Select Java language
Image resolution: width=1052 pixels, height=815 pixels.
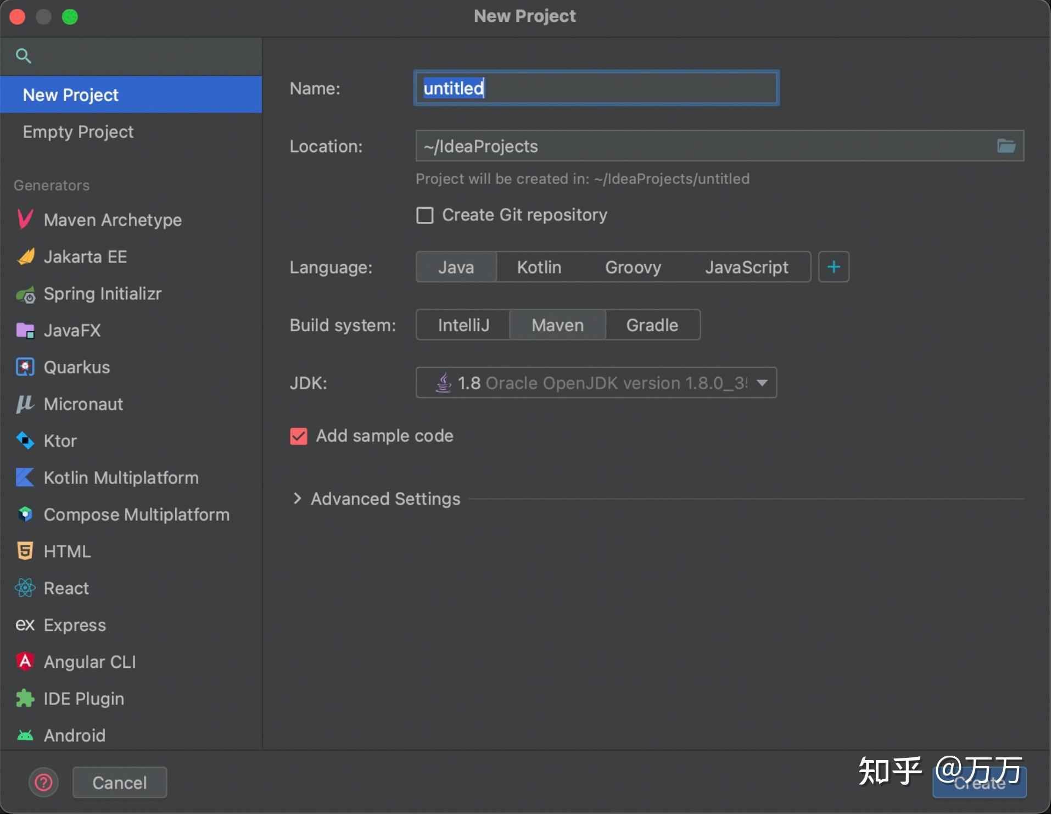coord(457,267)
